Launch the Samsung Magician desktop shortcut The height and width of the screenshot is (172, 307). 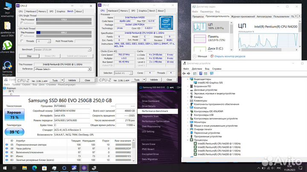(7, 68)
